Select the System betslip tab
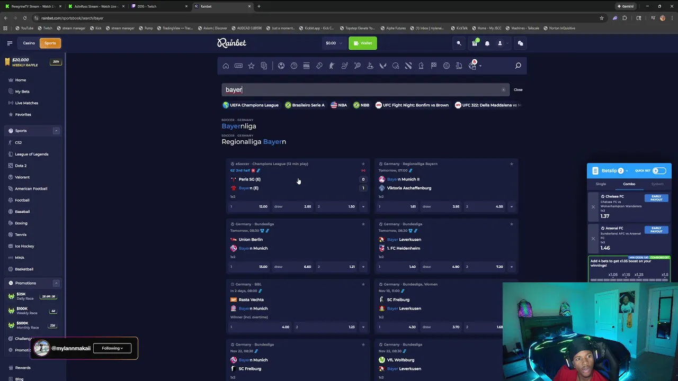The width and height of the screenshot is (678, 381). tap(657, 184)
